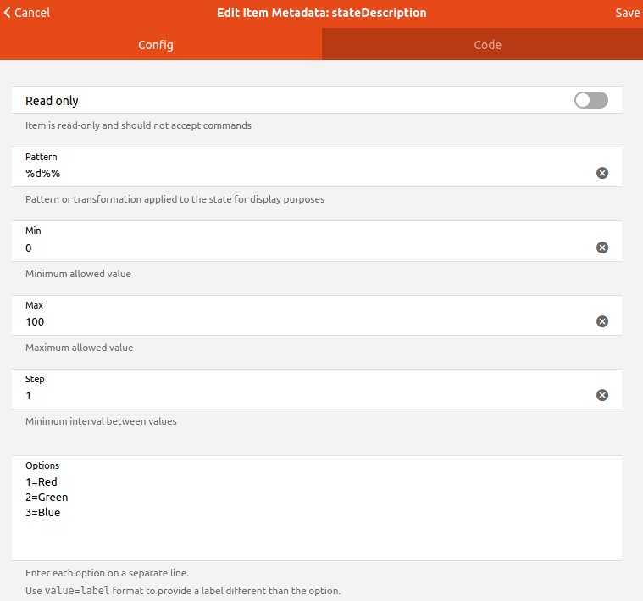Click the Read only label text
643x601 pixels.
coord(52,101)
